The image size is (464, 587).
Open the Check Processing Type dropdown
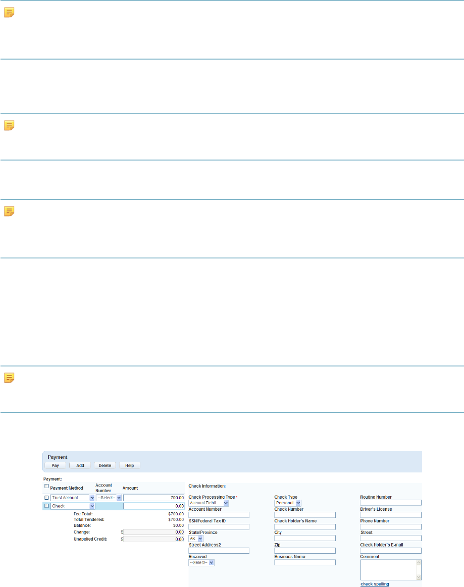pos(208,503)
